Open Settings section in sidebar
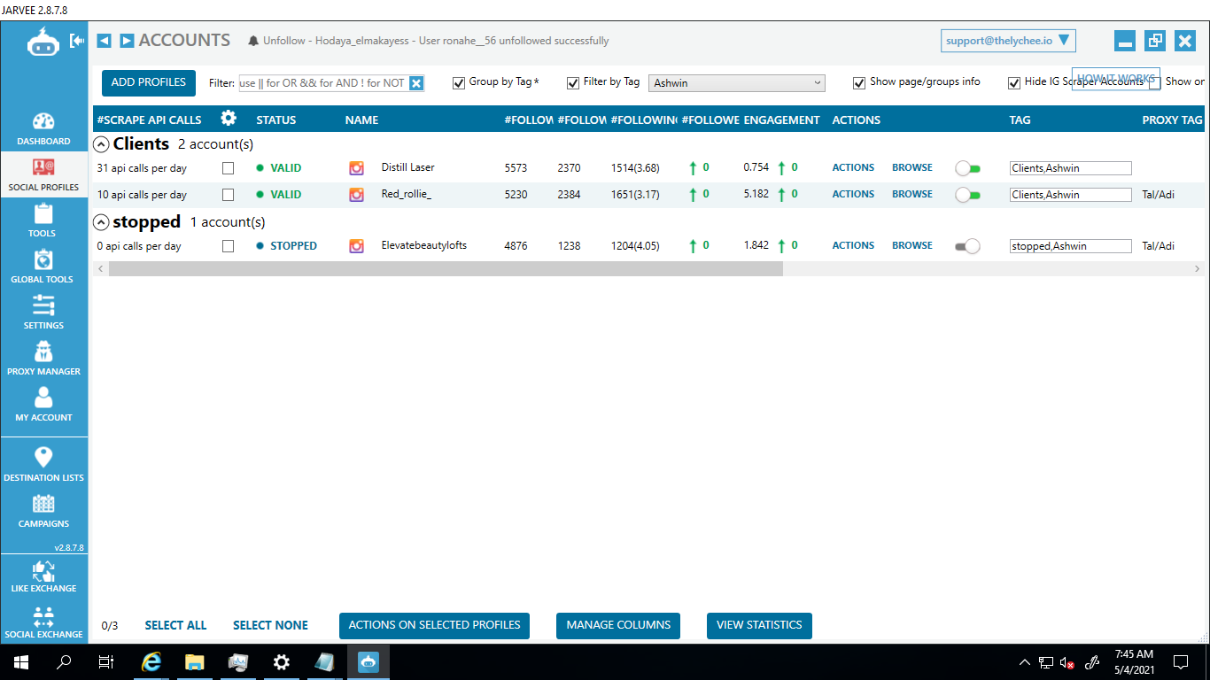 click(x=43, y=313)
